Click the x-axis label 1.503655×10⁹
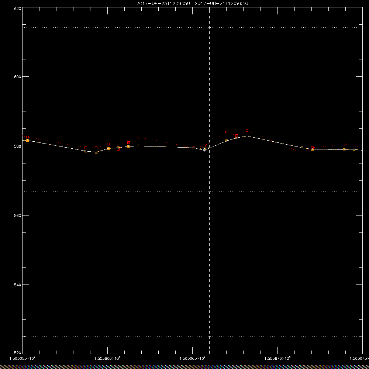This screenshot has height=369, width=369. pos(22,358)
